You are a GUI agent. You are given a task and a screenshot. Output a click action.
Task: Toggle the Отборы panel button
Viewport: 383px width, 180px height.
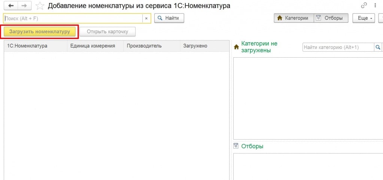[x=329, y=18]
